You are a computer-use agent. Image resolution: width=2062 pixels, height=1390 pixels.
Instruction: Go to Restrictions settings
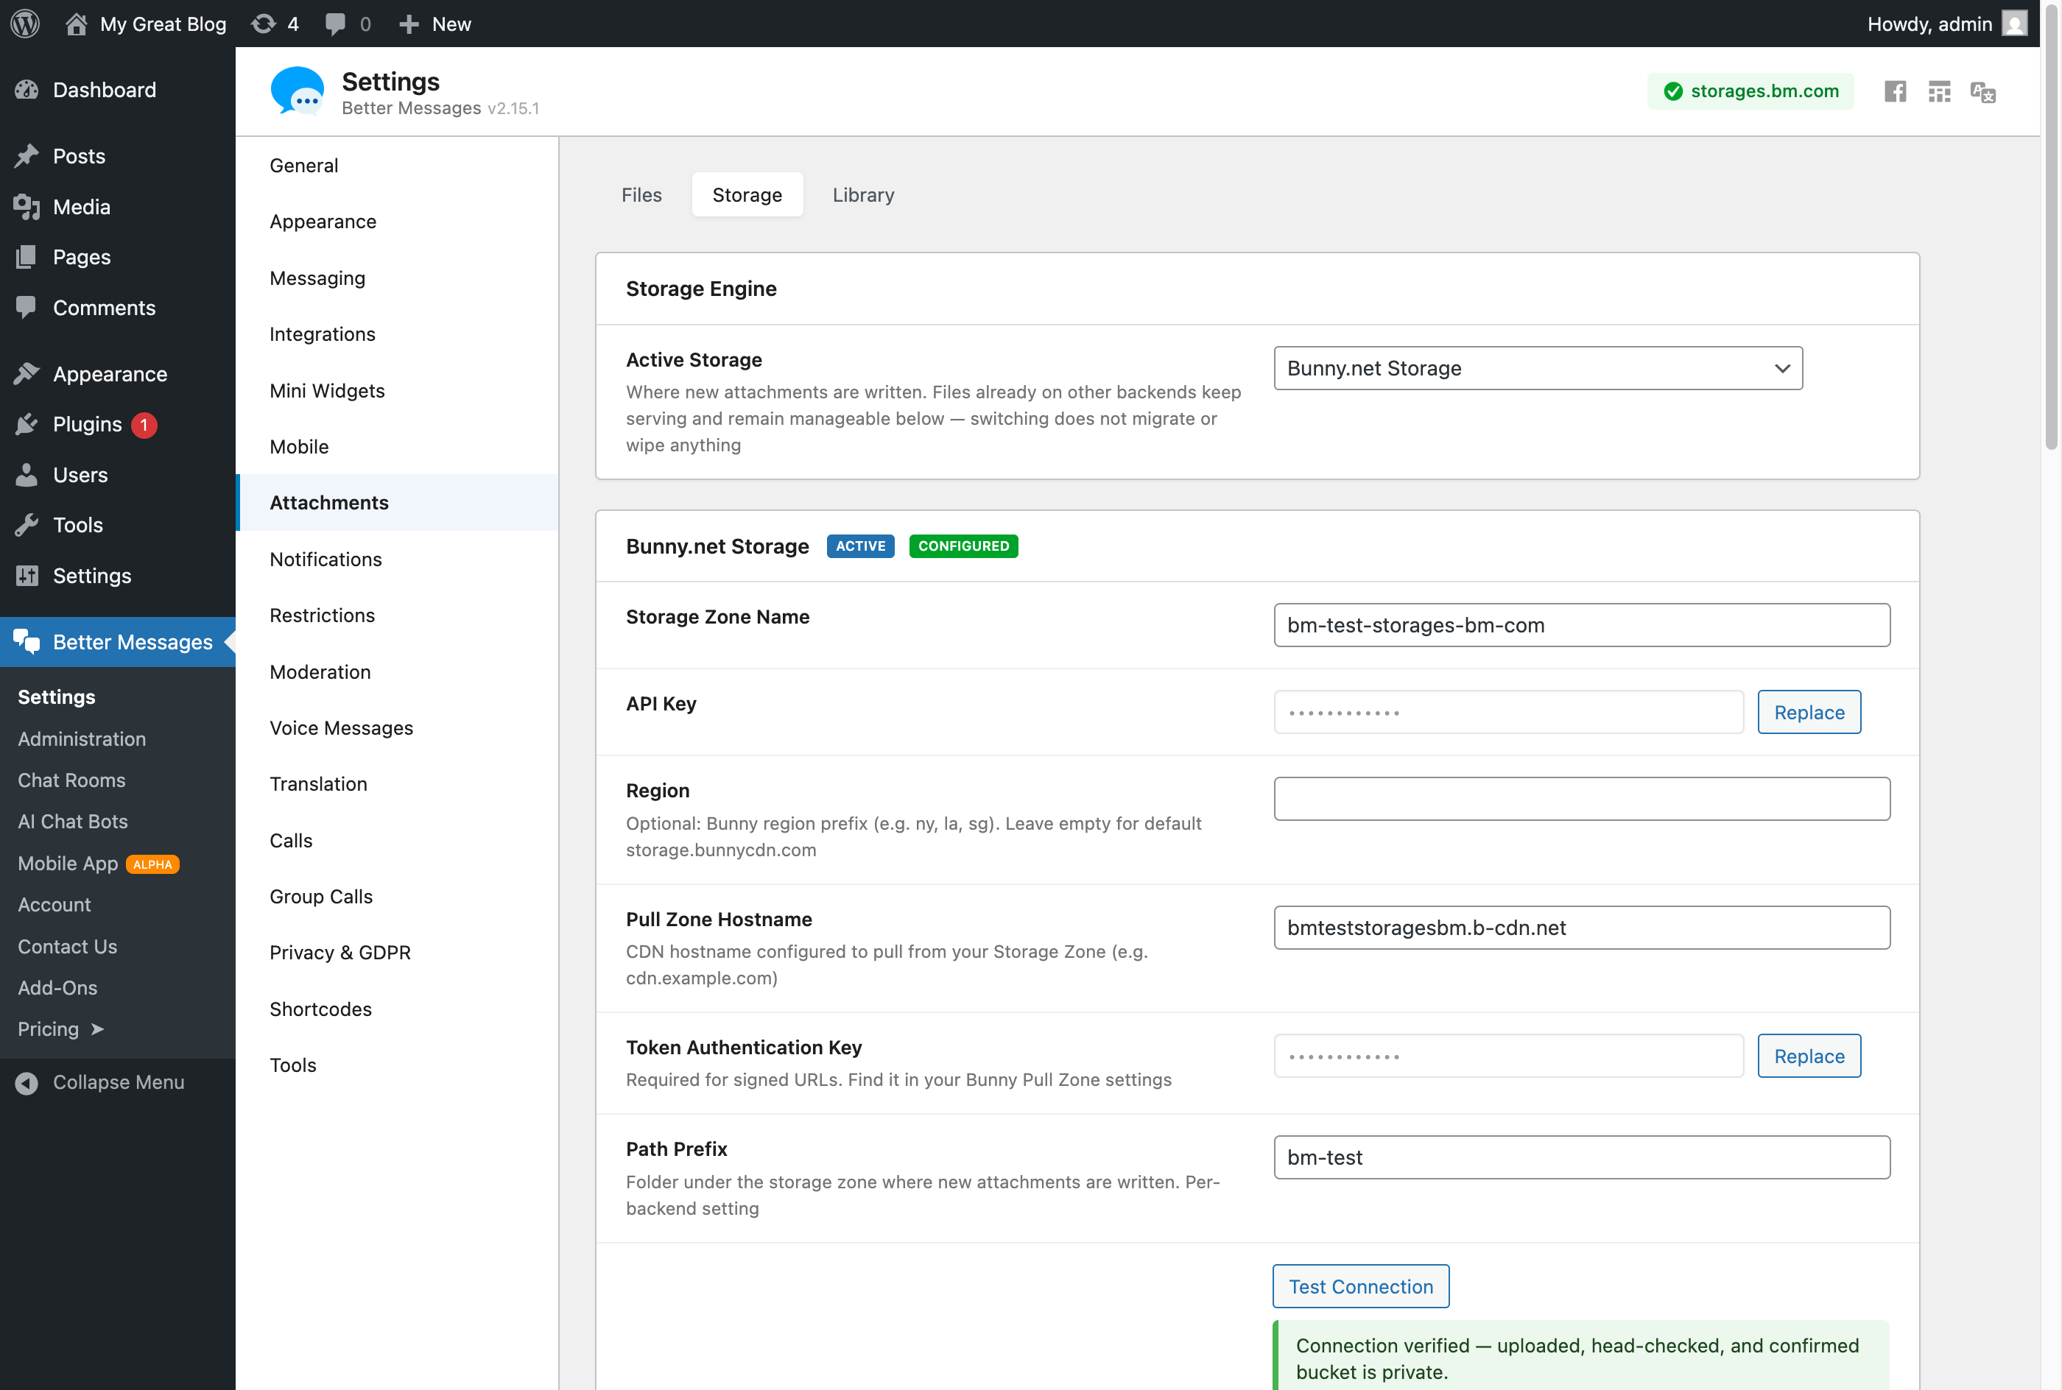tap(397, 615)
